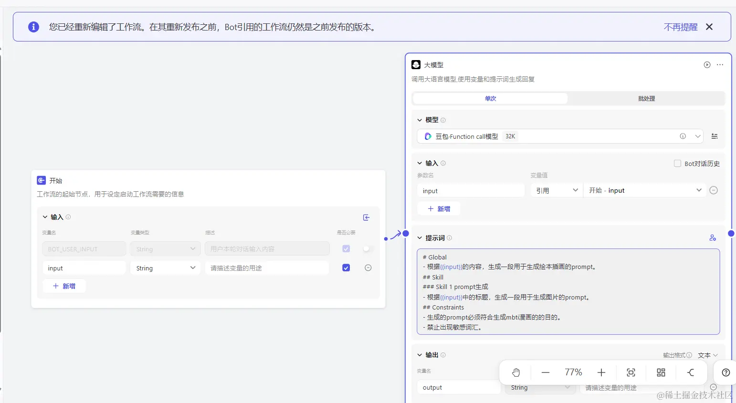Collapse the 输入 section in 开始 node
The width and height of the screenshot is (736, 403).
(45, 217)
